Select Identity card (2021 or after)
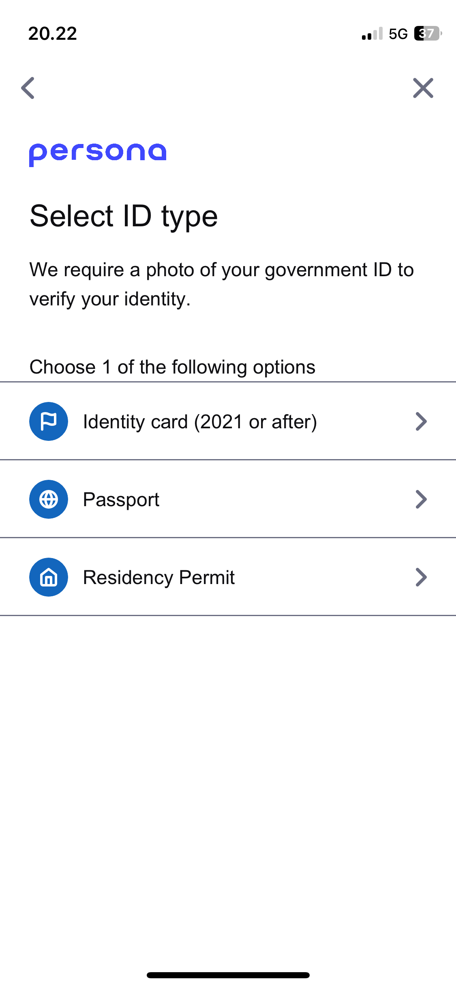This screenshot has height=988, width=456. pos(200,422)
